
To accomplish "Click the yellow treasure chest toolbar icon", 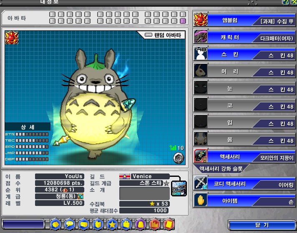I will pyautogui.click(x=84, y=224).
